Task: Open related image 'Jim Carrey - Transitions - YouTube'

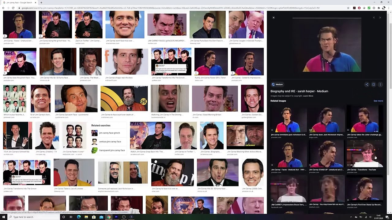Action: coord(365,154)
